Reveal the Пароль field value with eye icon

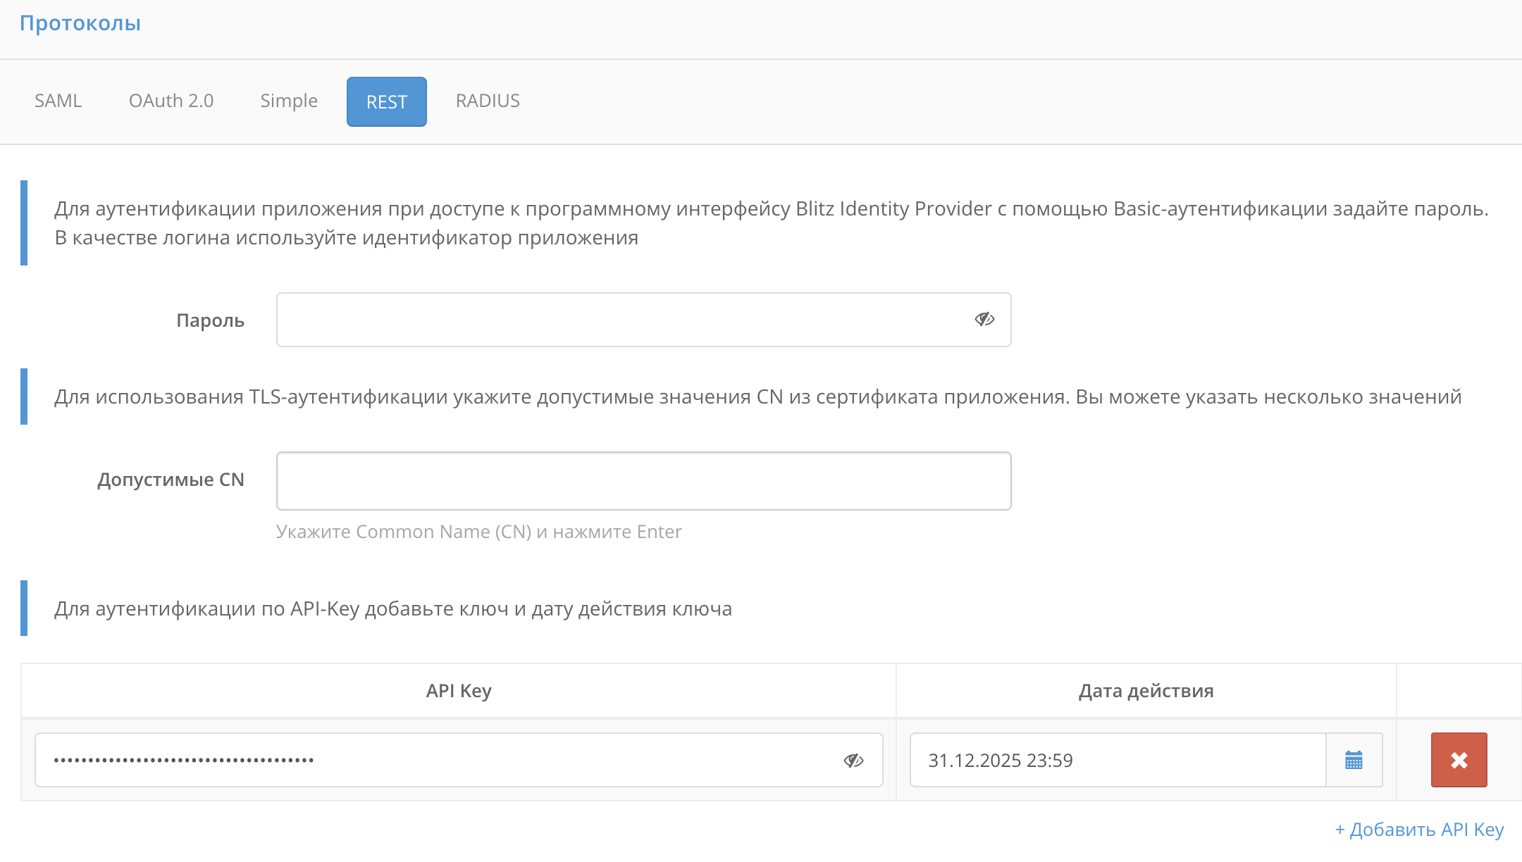click(984, 320)
